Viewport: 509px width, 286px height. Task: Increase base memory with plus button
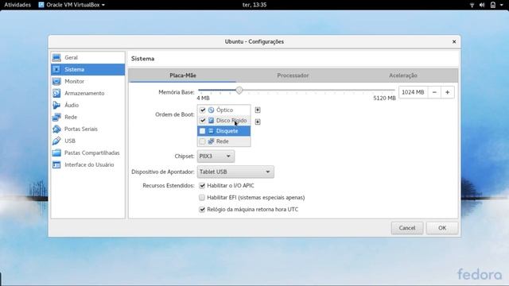(x=447, y=92)
